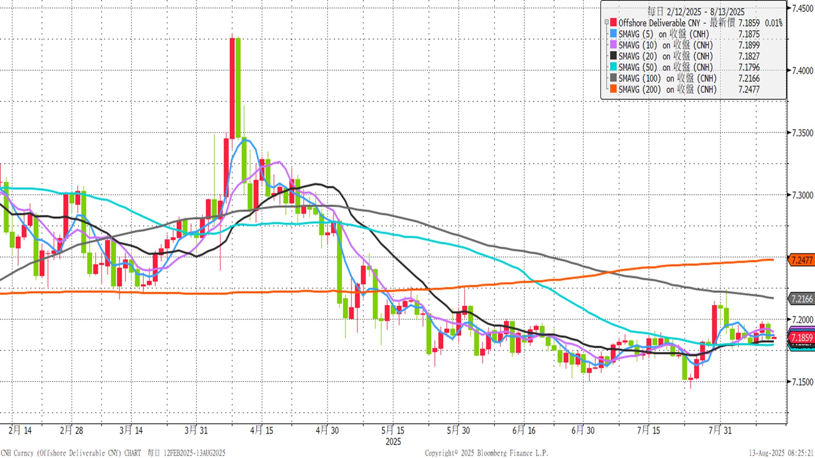This screenshot has width=815, height=458.
Task: Click SMAVG (20) value 7.1827
Action: pos(749,56)
